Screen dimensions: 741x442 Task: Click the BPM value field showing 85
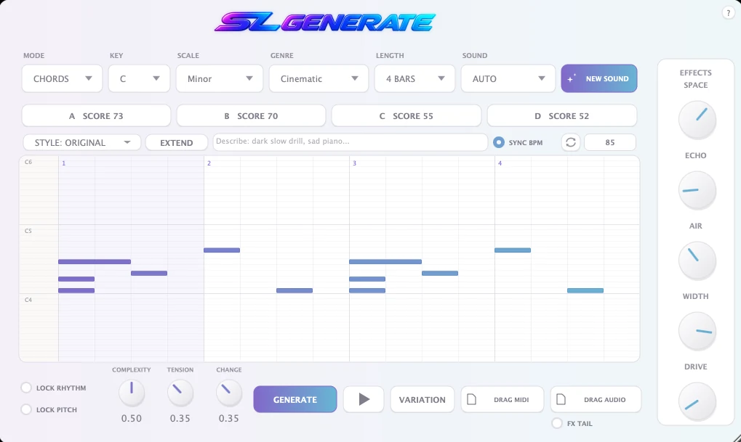pos(609,142)
